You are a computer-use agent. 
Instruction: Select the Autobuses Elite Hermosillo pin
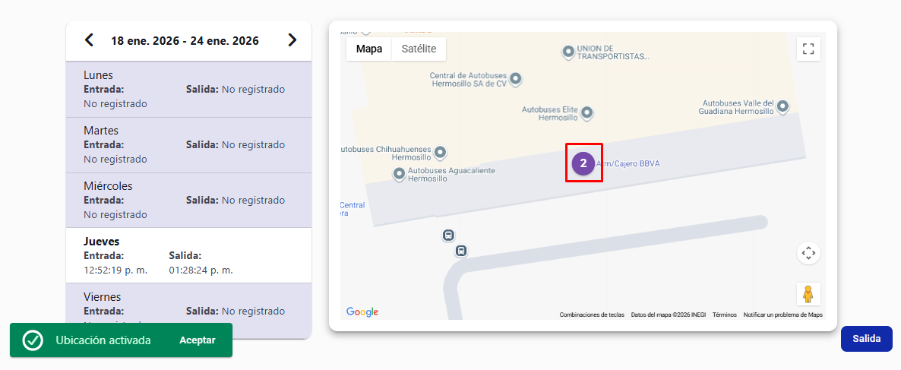[x=586, y=113]
